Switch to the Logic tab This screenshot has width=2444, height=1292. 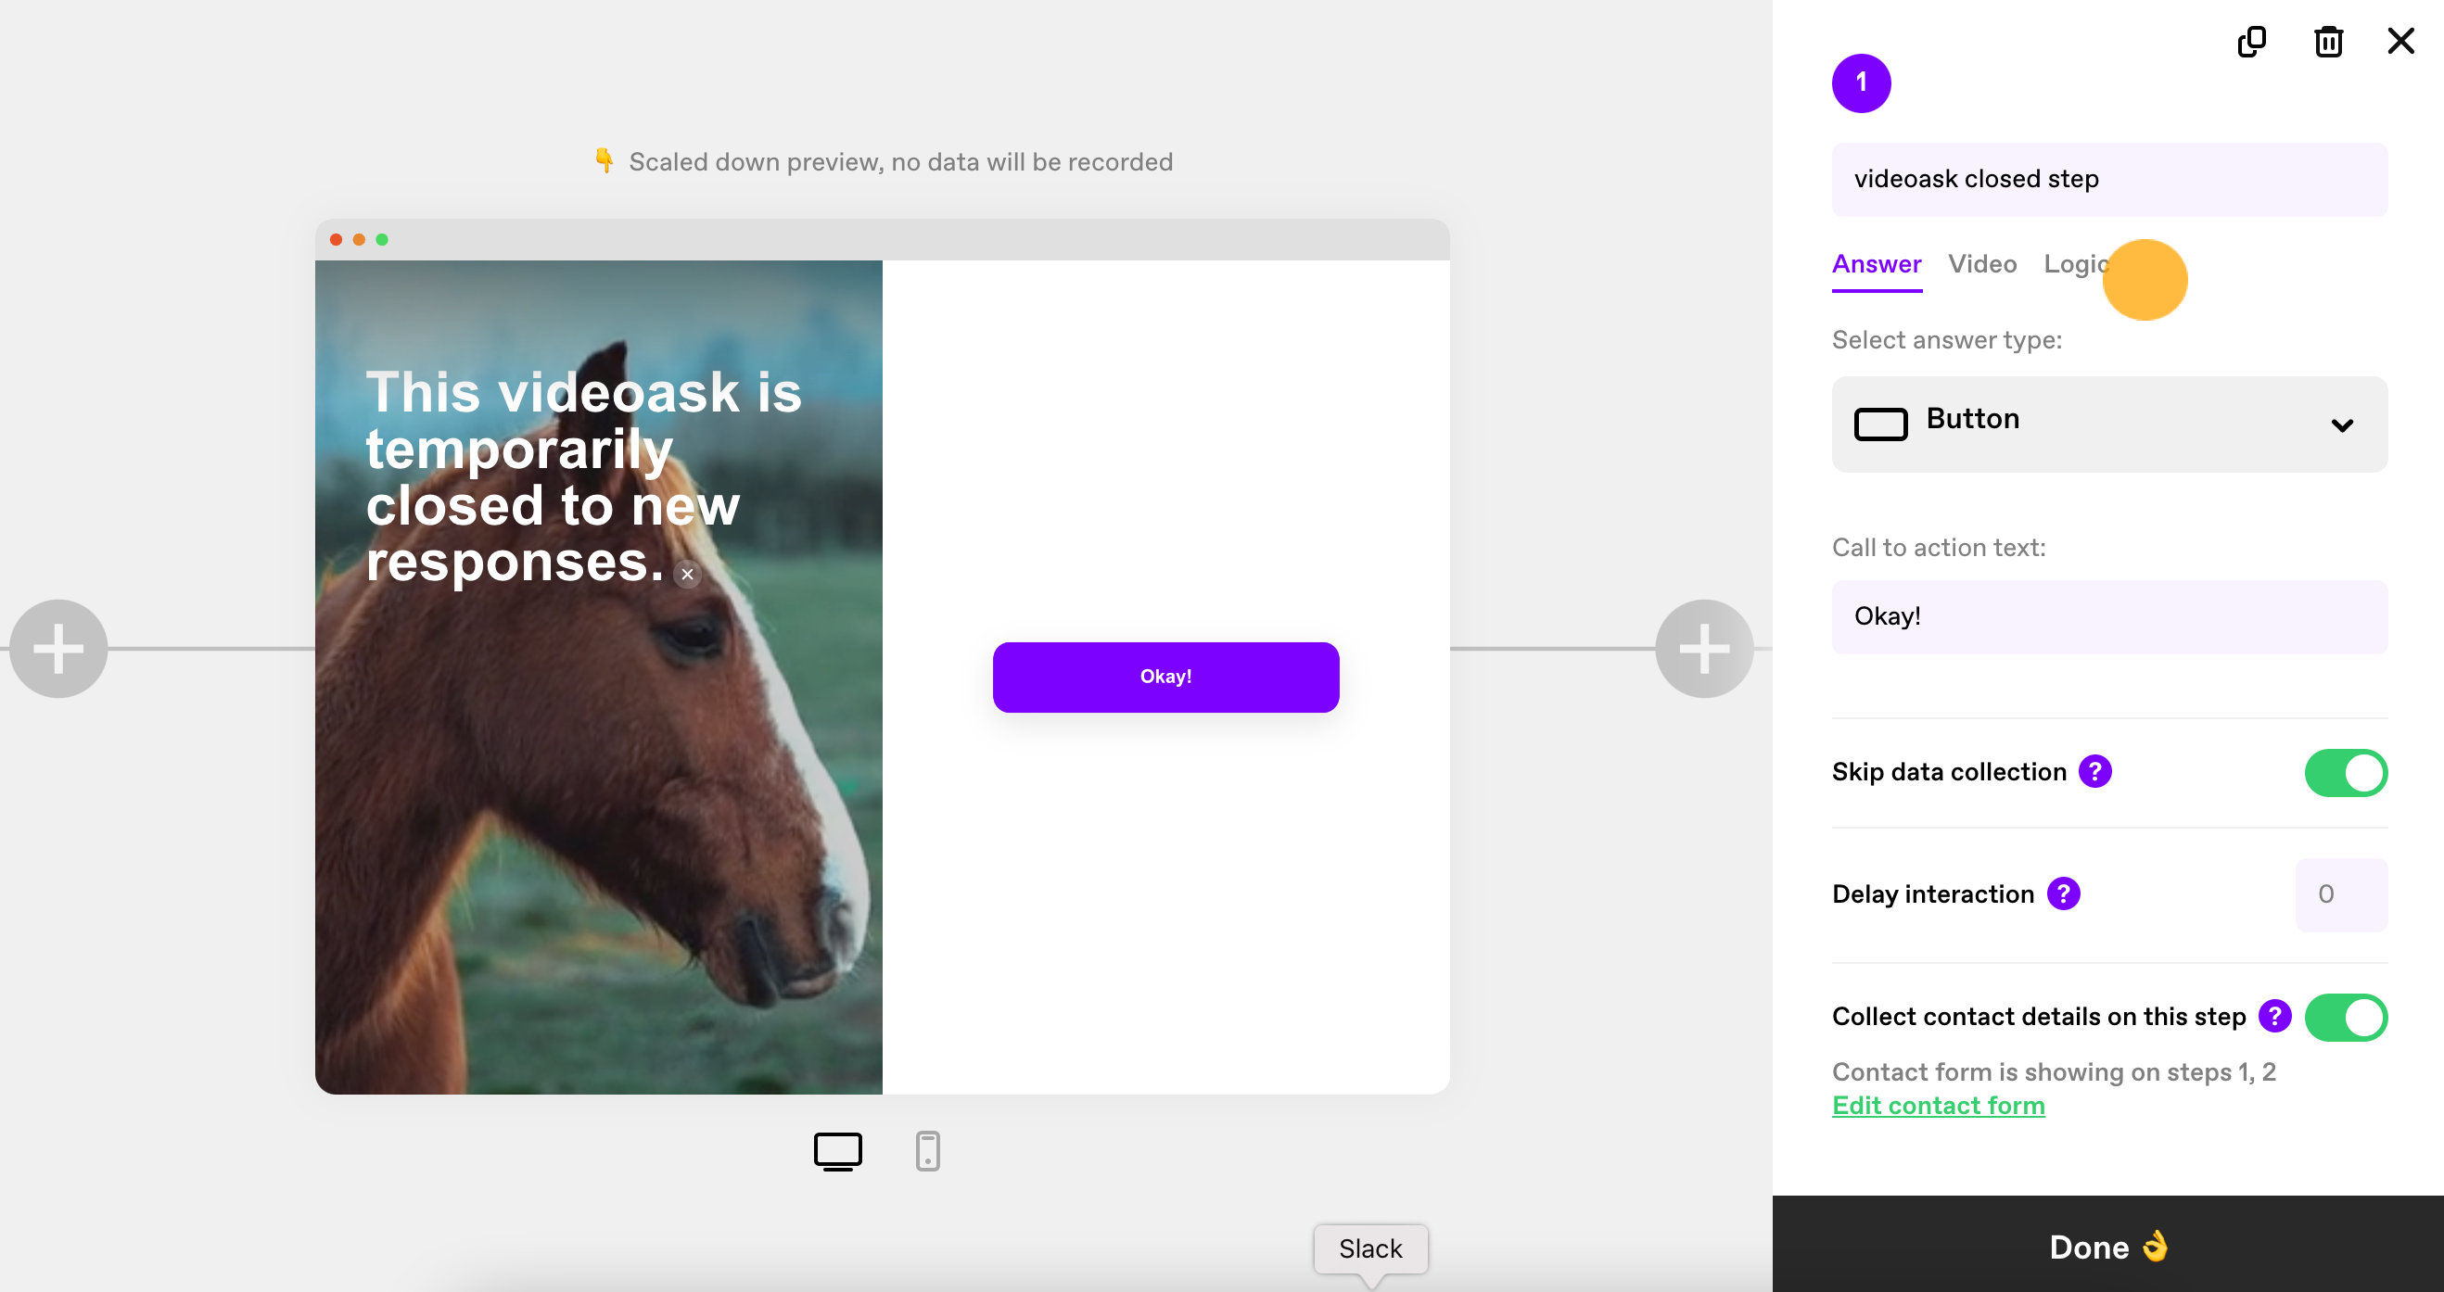pyautogui.click(x=2077, y=265)
